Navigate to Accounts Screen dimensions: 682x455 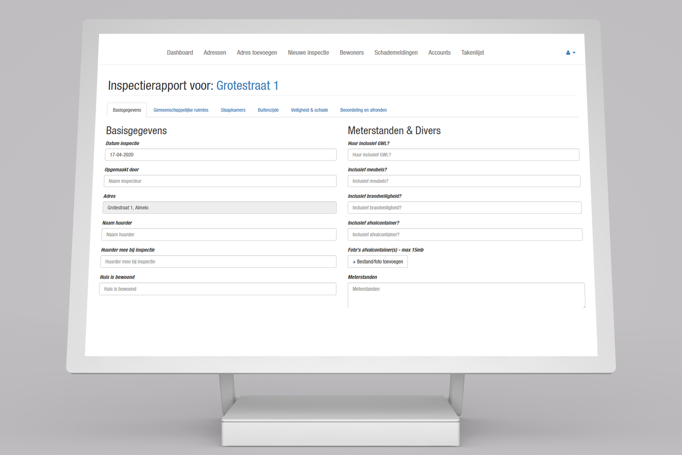click(439, 53)
